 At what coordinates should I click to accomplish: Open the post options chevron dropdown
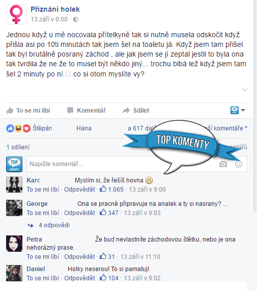click(x=245, y=90)
